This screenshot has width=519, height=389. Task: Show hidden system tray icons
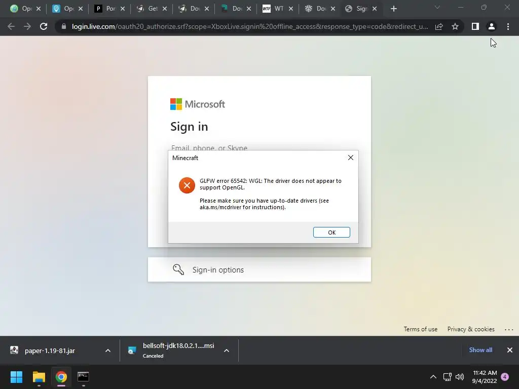(433, 377)
